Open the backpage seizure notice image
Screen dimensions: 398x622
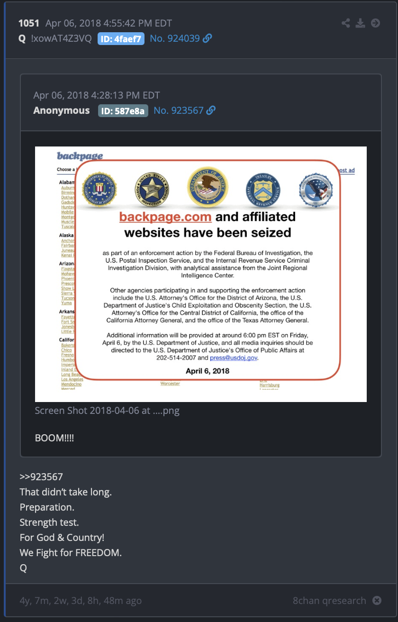(201, 274)
